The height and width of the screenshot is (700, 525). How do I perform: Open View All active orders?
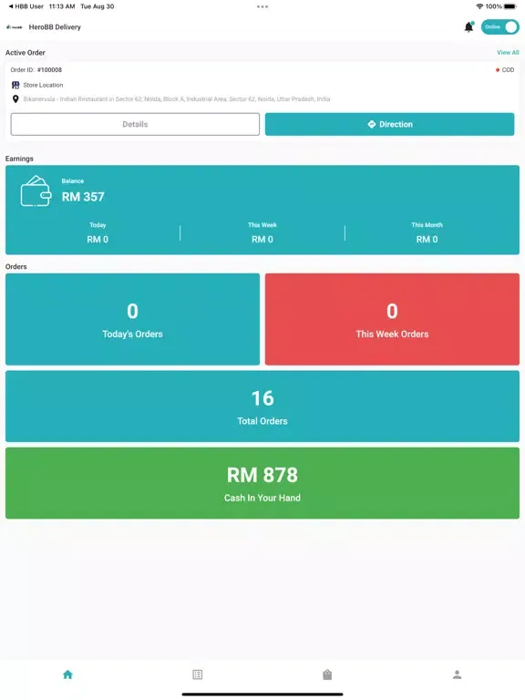pyautogui.click(x=508, y=52)
